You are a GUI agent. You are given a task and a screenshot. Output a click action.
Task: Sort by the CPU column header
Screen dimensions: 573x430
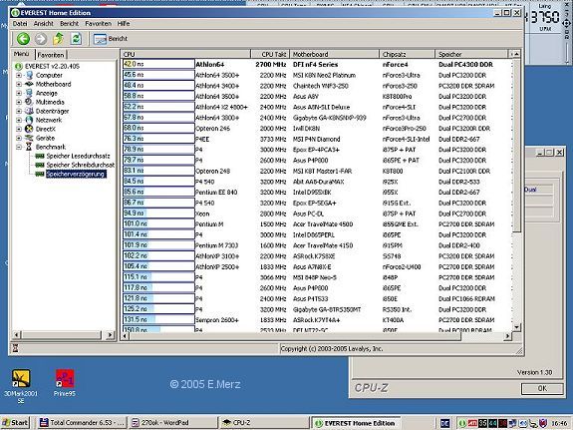(185, 54)
